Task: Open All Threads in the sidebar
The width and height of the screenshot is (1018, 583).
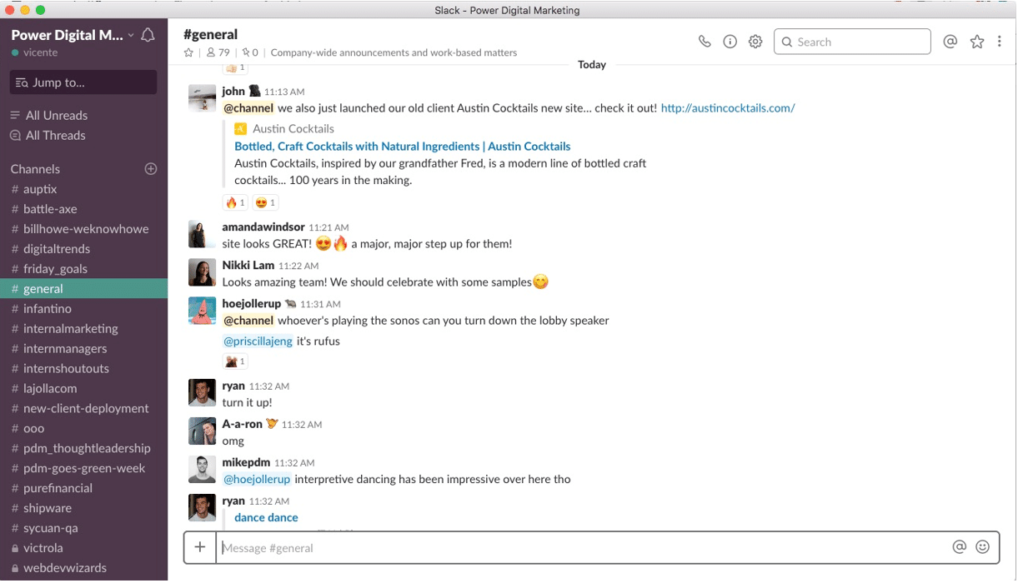Action: (x=55, y=136)
